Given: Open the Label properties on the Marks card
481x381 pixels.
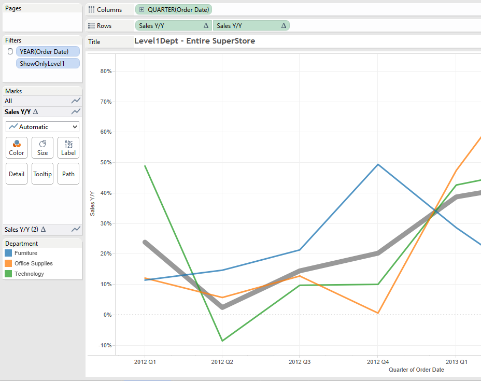Looking at the screenshot, I should coord(68,148).
